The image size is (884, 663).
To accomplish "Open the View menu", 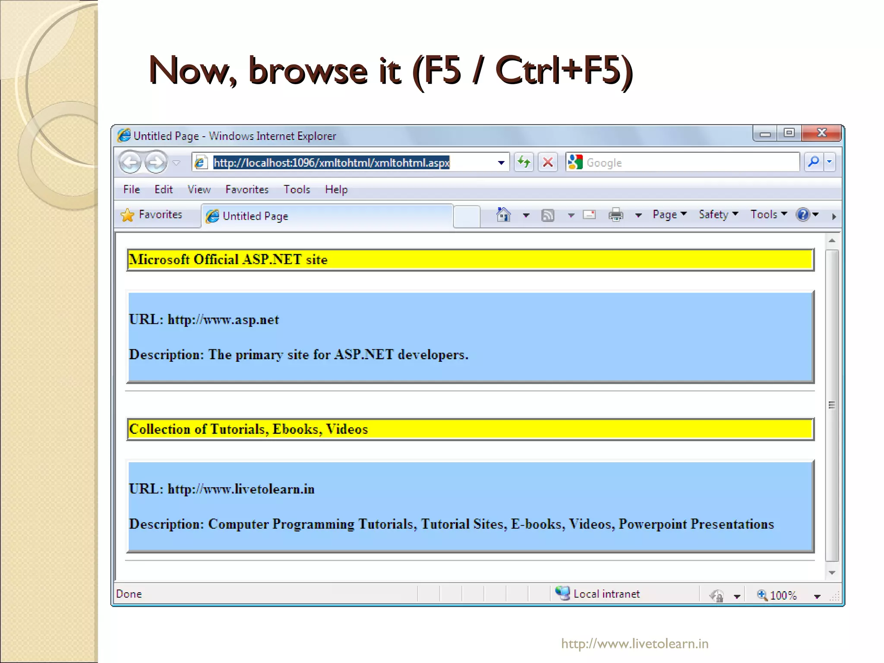I will 199,189.
